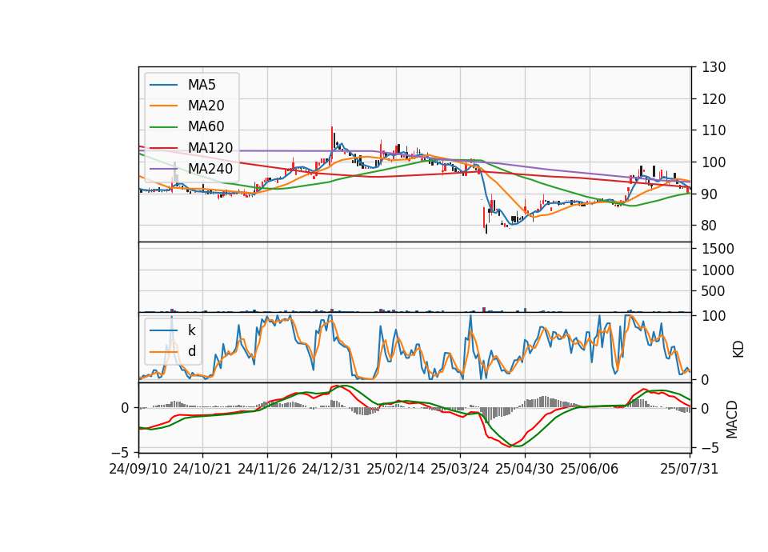Click the 24/10/21 date label
Image resolution: width=768 pixels, height=552 pixels.
tap(202, 469)
